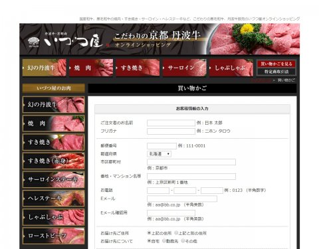Expand the 都道府県 prefecture dropdown
This screenshot has height=249, width=319.
159,154
